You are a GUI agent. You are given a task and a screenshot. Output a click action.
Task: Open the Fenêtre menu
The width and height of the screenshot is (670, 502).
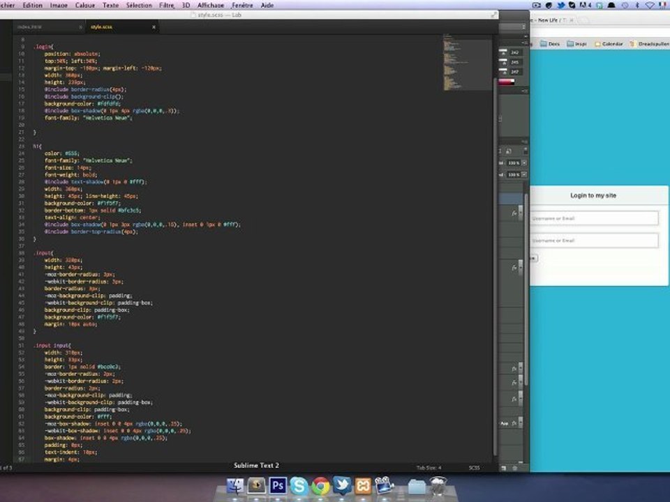[x=242, y=5]
